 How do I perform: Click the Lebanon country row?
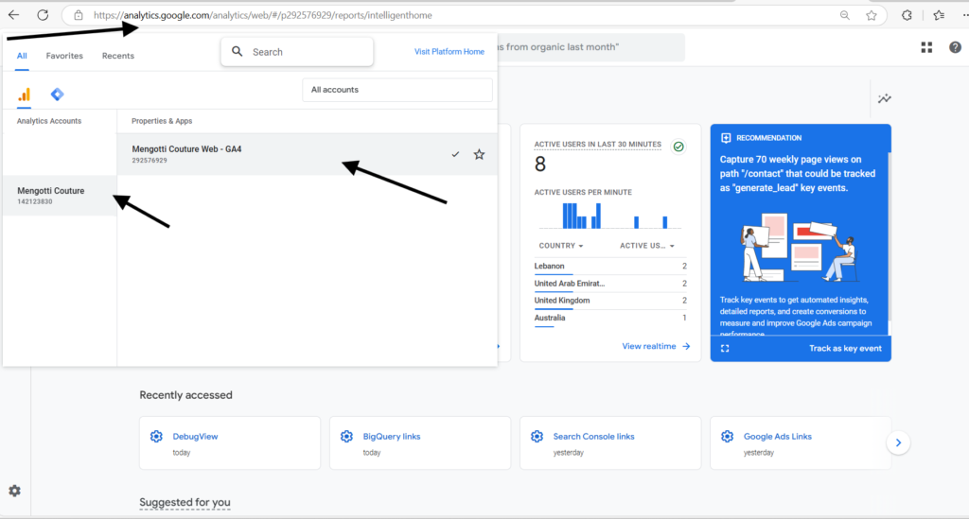[610, 266]
